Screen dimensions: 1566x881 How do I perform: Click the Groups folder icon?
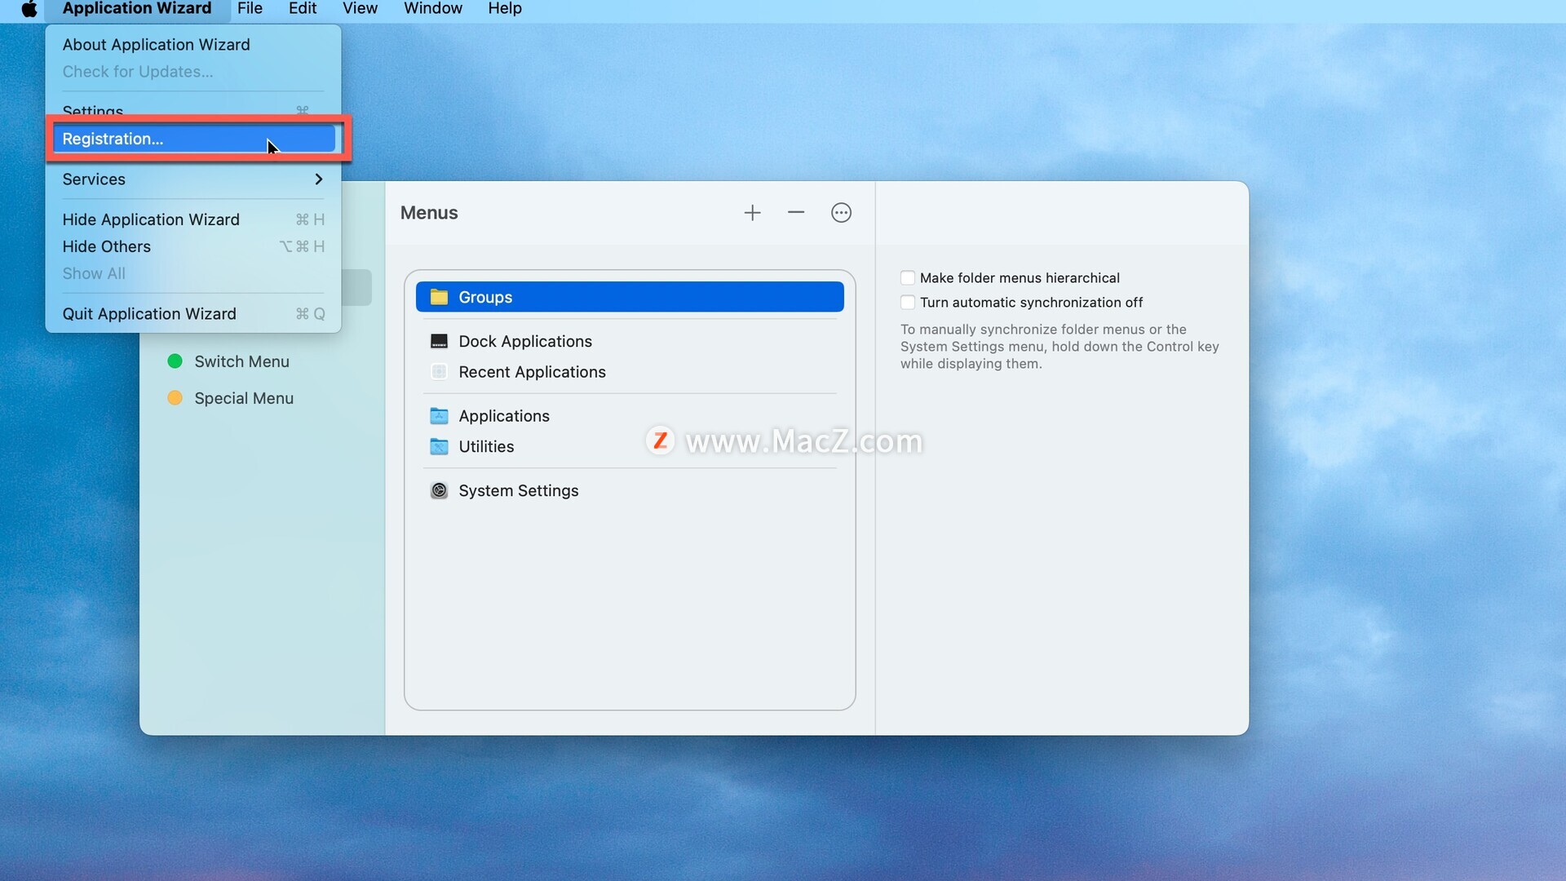pos(439,297)
